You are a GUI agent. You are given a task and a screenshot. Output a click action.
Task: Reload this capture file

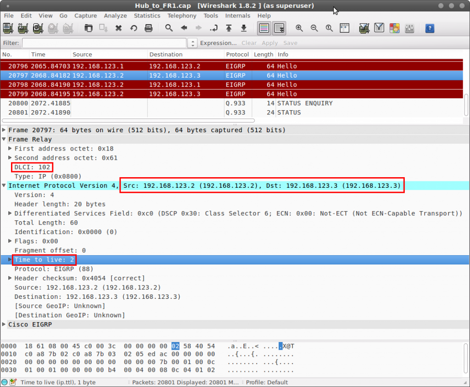point(133,28)
